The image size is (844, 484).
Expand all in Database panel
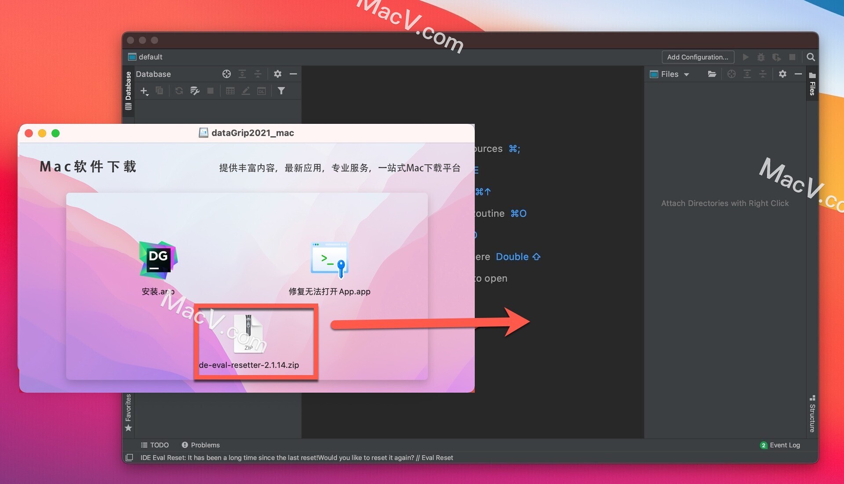242,74
